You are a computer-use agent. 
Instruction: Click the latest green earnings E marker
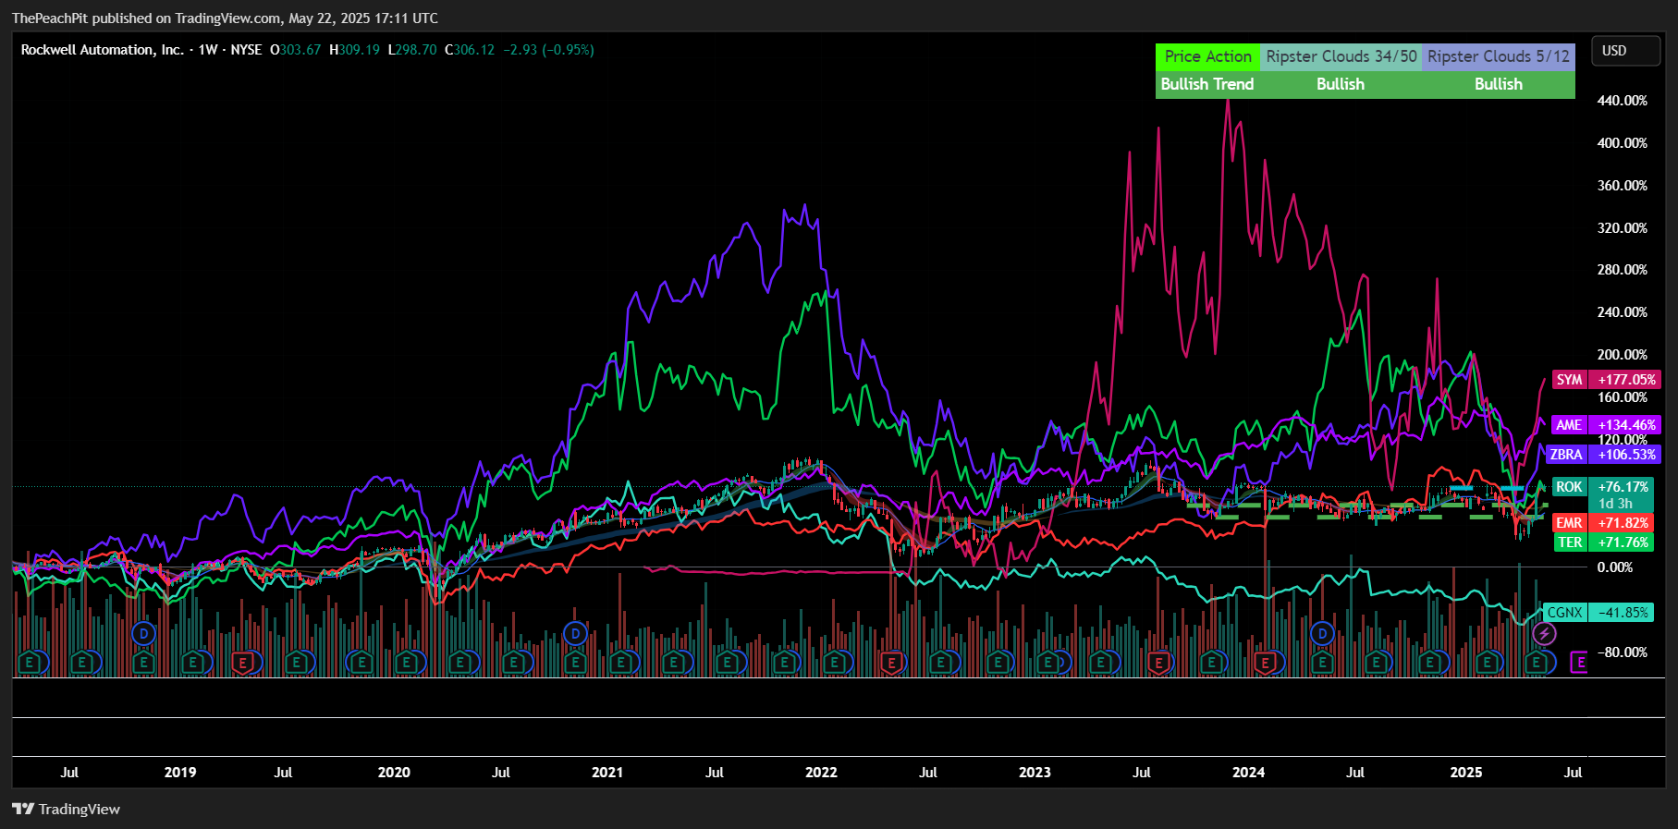1537,663
